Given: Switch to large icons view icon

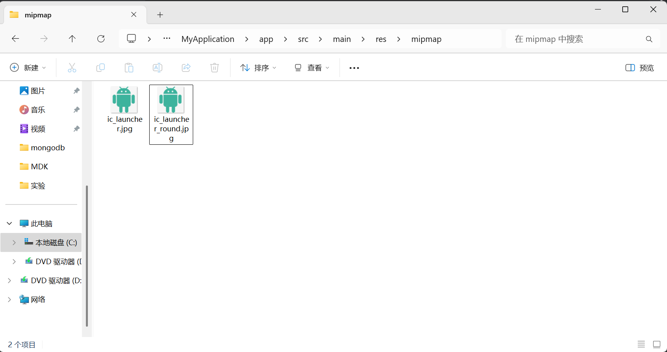Looking at the screenshot, I should (x=657, y=344).
